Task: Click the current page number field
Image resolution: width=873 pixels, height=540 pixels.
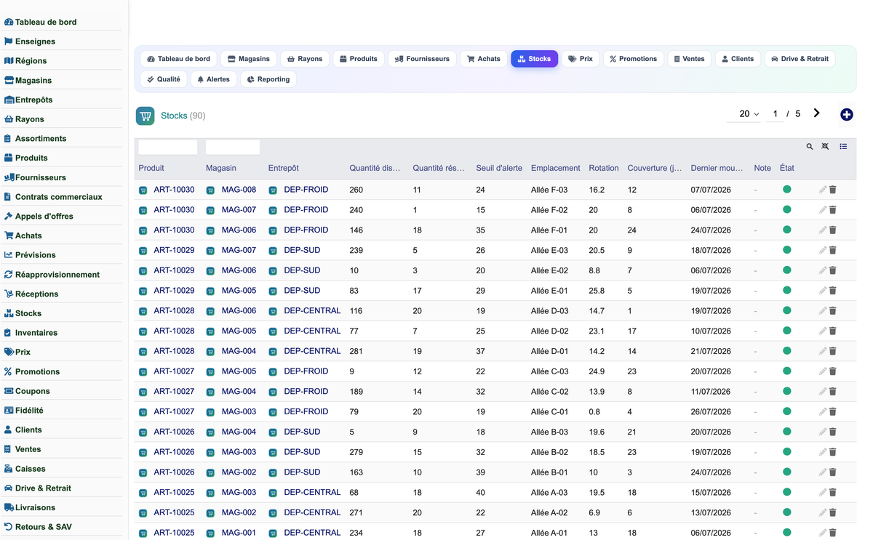Action: click(x=776, y=114)
